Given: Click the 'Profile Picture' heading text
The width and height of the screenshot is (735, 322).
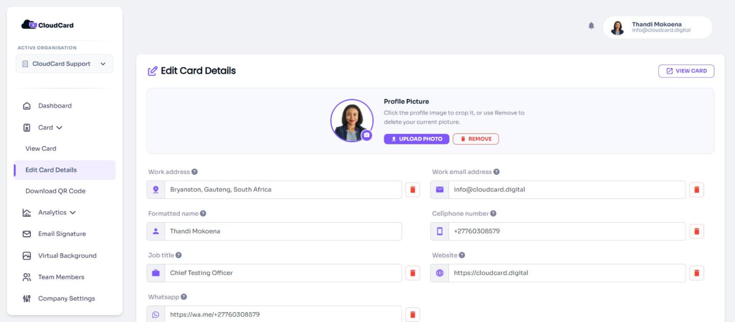Looking at the screenshot, I should pyautogui.click(x=406, y=102).
